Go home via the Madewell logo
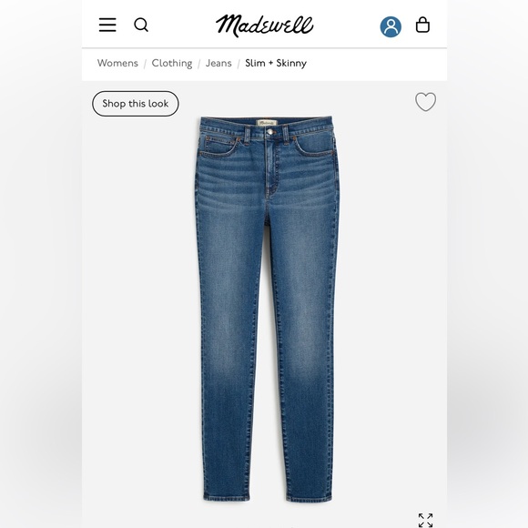 pyautogui.click(x=264, y=25)
